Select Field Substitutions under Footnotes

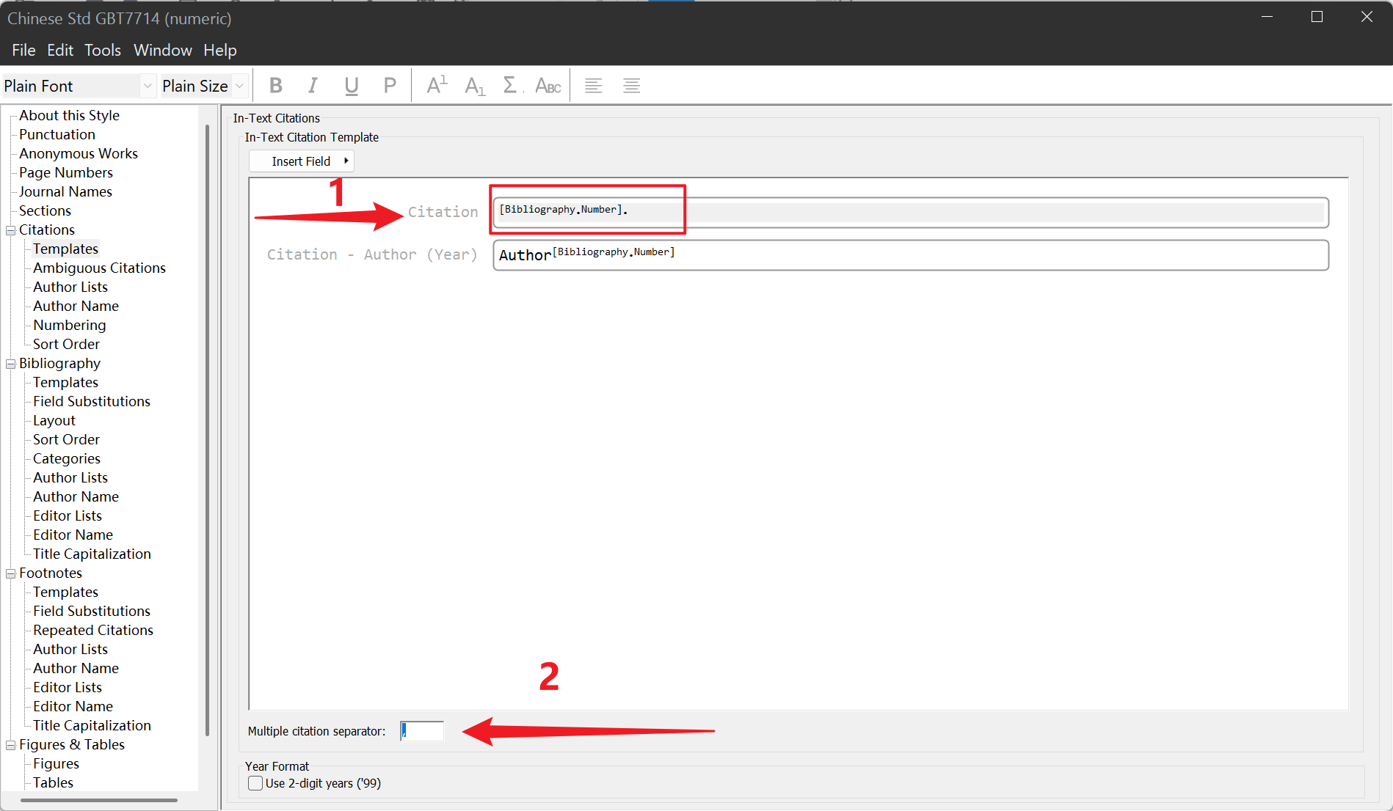pyautogui.click(x=92, y=611)
